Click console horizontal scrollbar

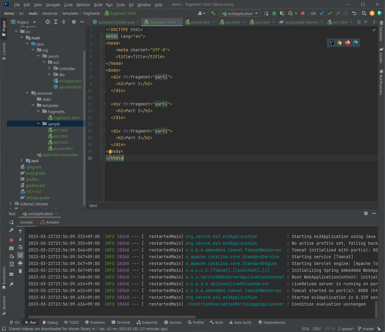(x=112, y=317)
